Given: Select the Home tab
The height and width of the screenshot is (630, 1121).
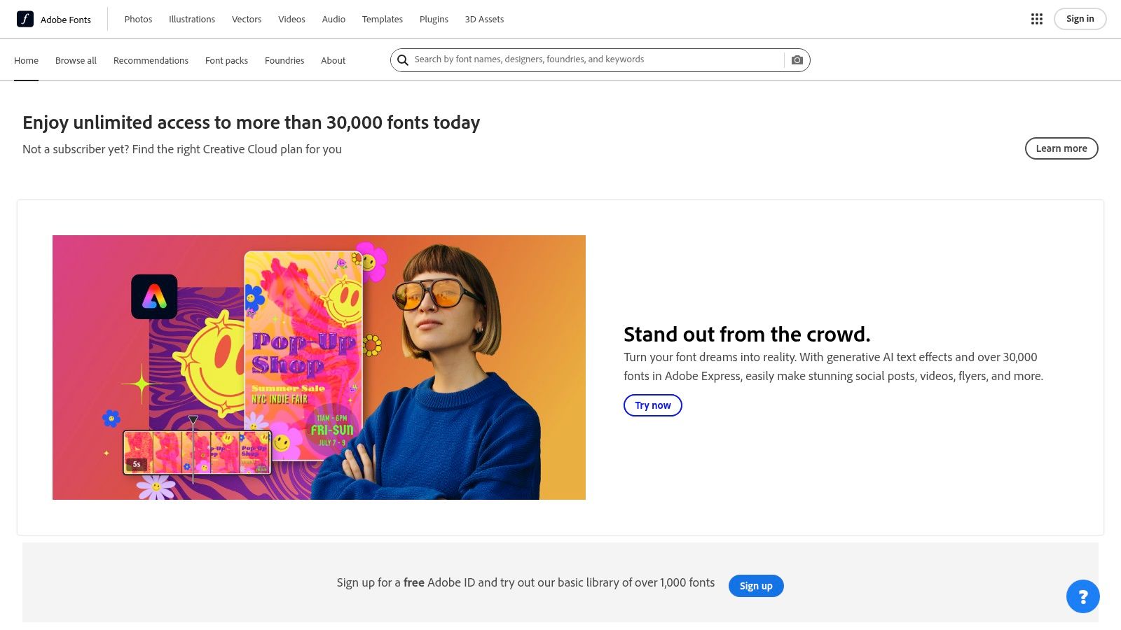Looking at the screenshot, I should 26,60.
